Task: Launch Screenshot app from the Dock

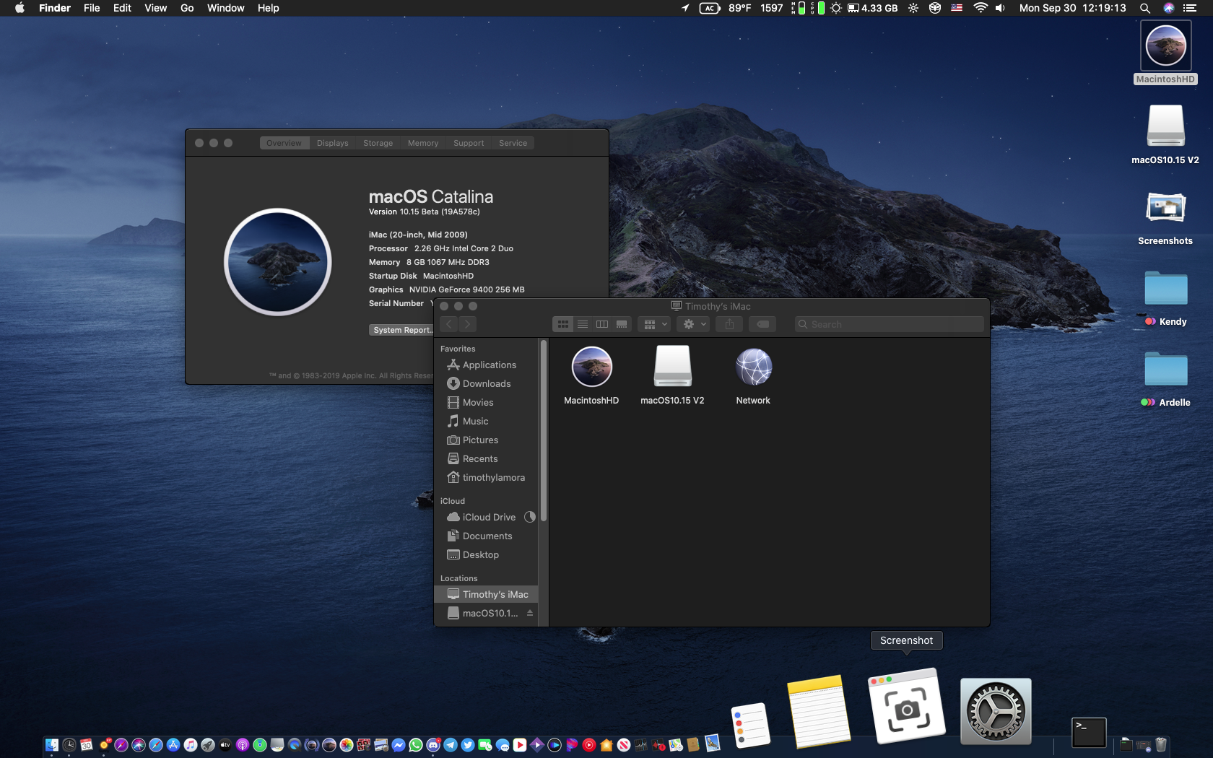Action: (x=907, y=707)
